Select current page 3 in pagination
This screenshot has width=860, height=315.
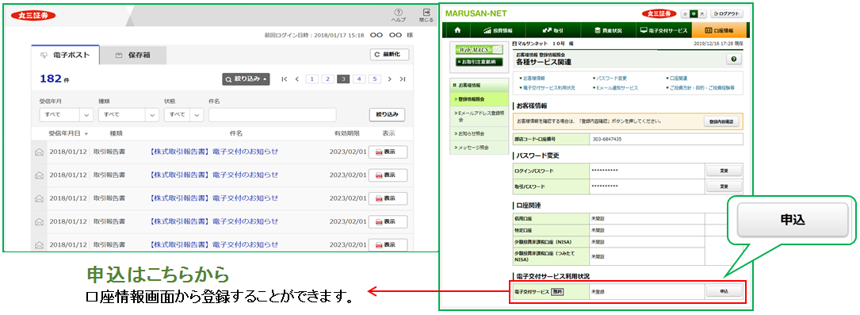[x=343, y=79]
